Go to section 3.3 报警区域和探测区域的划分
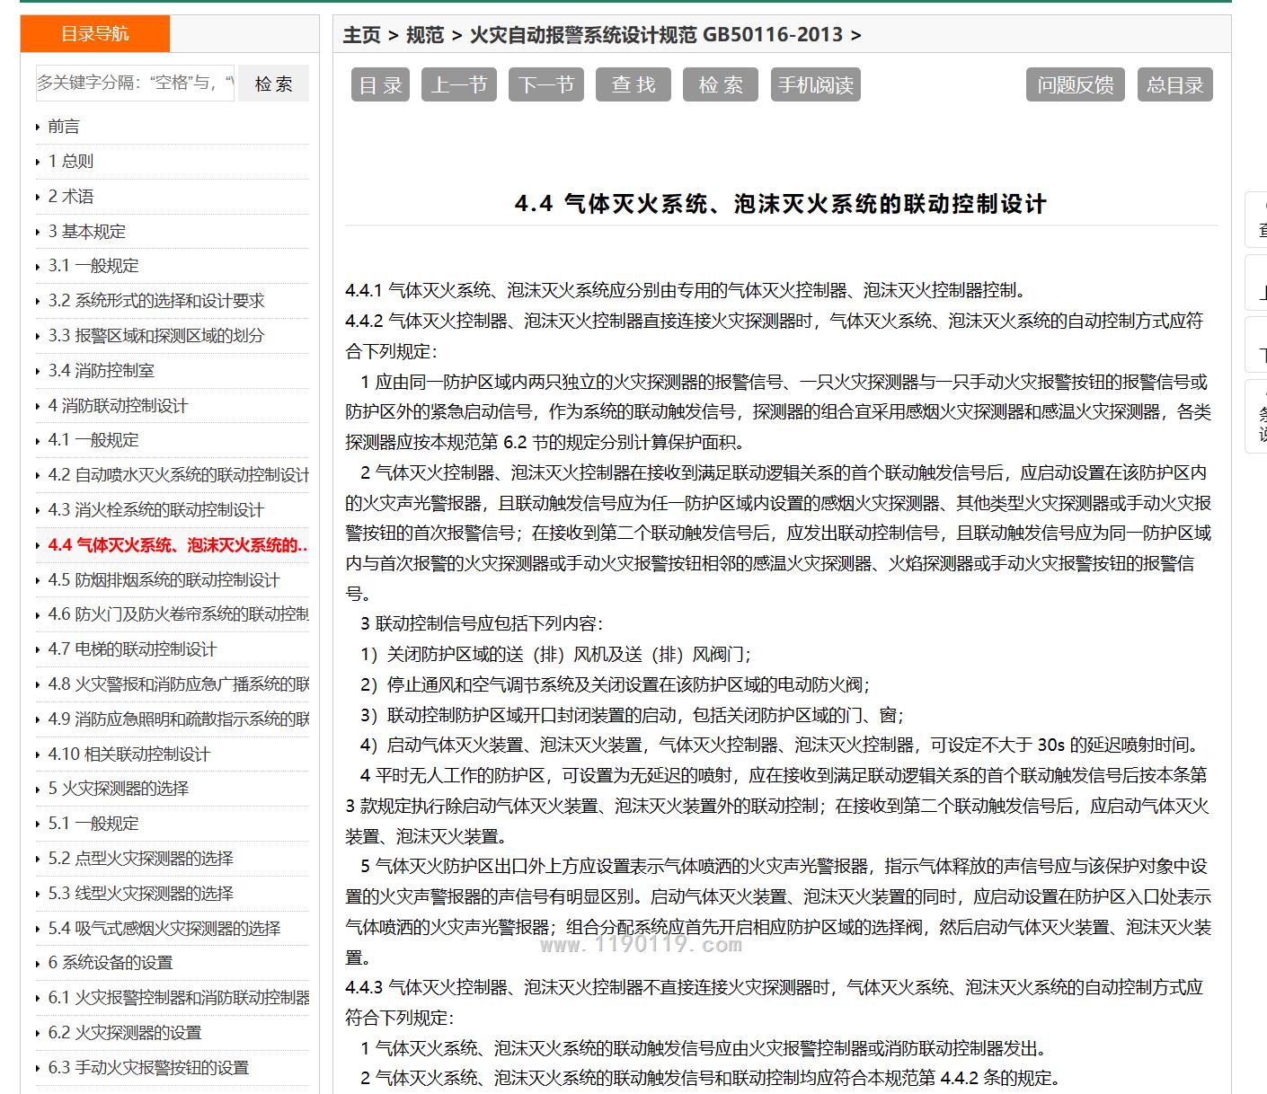This screenshot has height=1094, width=1267. (x=156, y=336)
